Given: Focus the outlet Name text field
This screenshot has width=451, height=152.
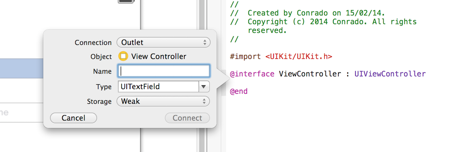Looking at the screenshot, I should [x=163, y=71].
